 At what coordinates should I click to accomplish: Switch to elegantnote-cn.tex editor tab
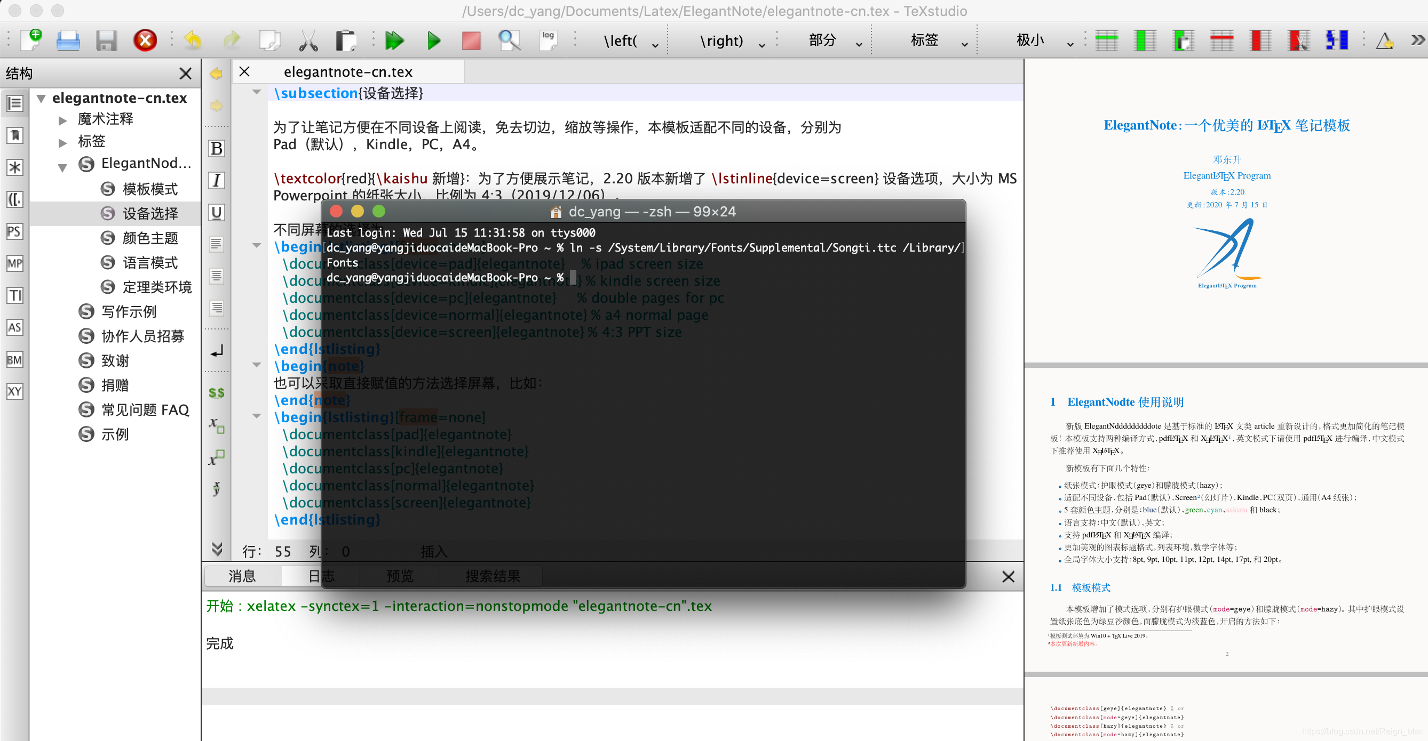(348, 72)
